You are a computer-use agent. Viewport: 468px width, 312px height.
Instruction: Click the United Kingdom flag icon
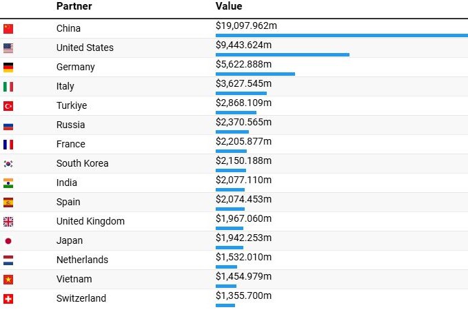tap(8, 222)
